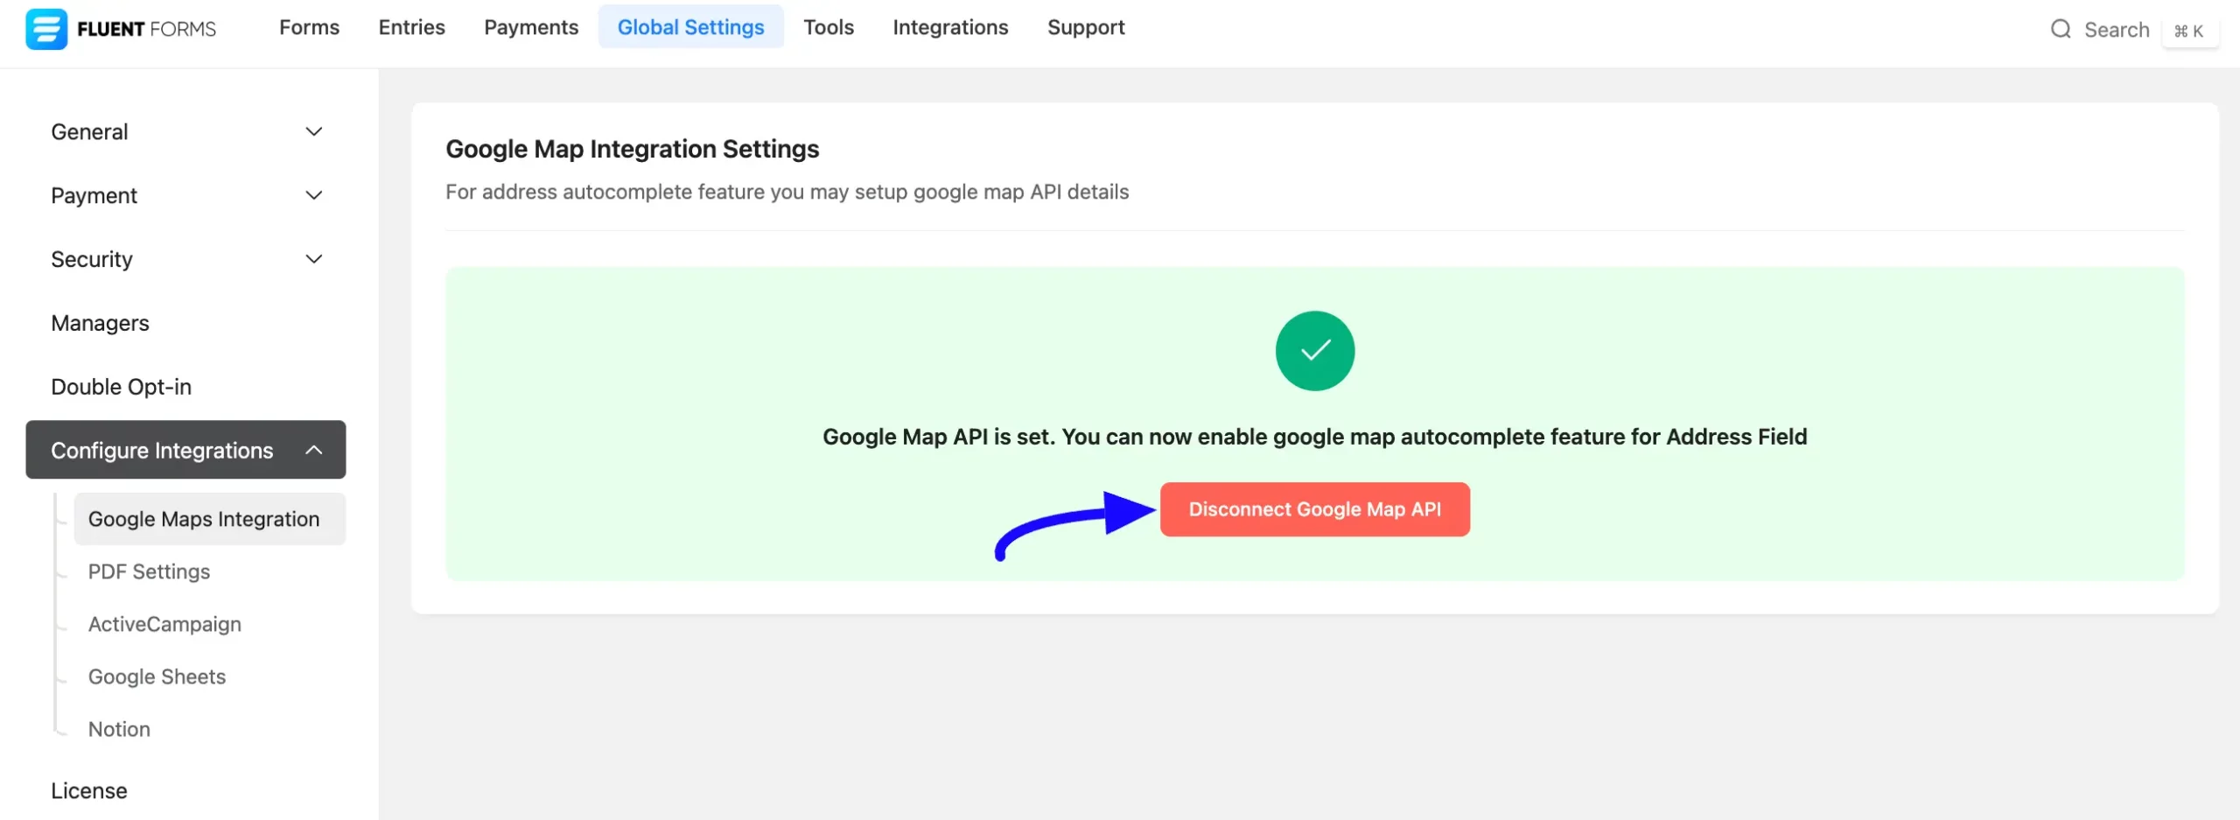Viewport: 2240px width, 820px height.
Task: Expand the Payment section chevron
Action: tap(313, 196)
